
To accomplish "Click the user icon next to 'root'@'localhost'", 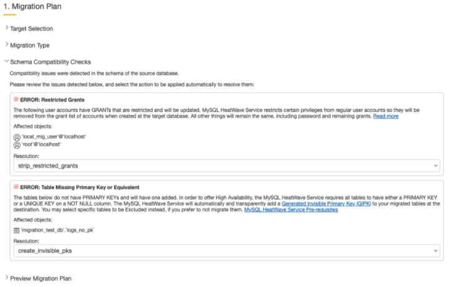I will [x=16, y=144].
